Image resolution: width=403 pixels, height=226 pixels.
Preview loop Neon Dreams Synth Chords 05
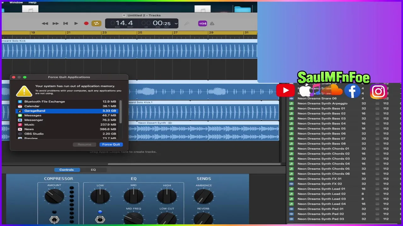pyautogui.click(x=323, y=169)
